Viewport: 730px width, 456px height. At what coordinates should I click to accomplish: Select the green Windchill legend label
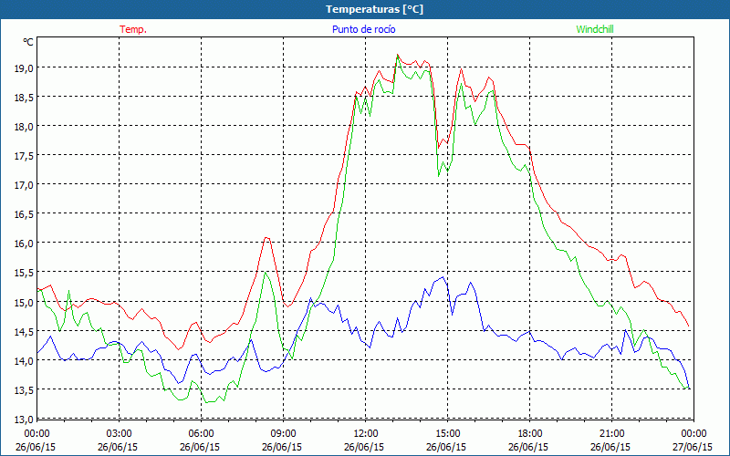pyautogui.click(x=595, y=29)
